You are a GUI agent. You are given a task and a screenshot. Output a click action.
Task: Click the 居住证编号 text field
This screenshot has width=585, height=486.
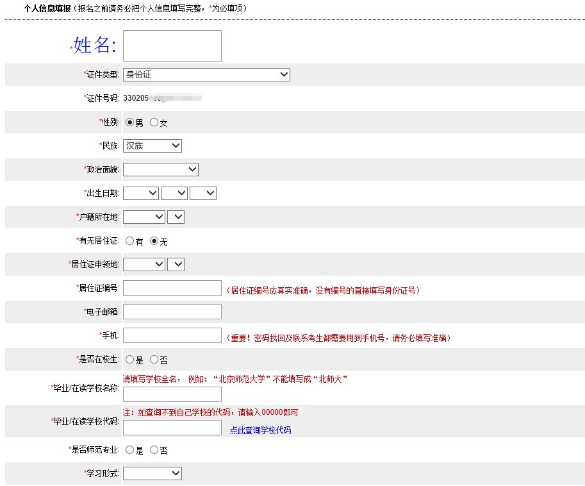point(172,289)
